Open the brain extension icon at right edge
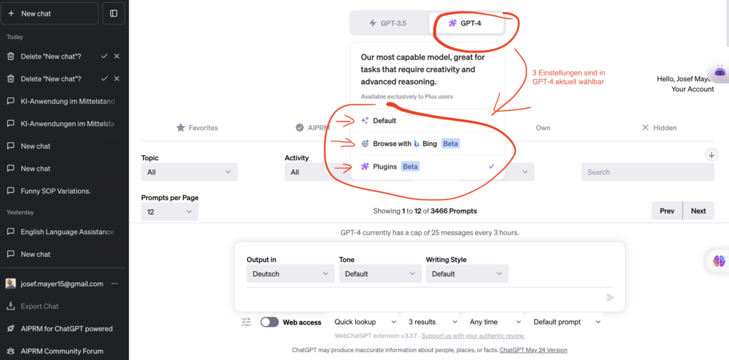 [719, 261]
